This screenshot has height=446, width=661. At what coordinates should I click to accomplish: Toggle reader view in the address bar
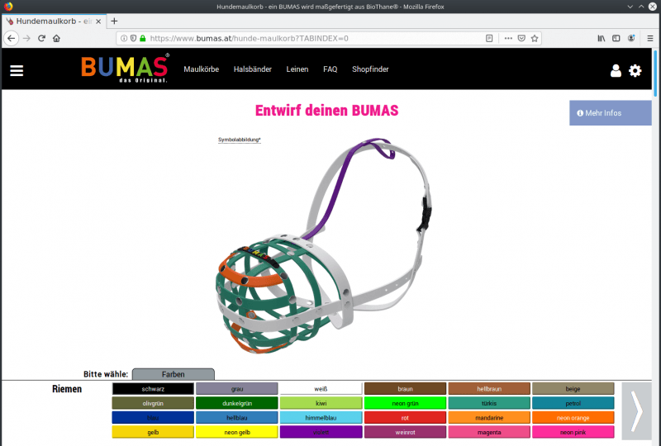(x=489, y=38)
